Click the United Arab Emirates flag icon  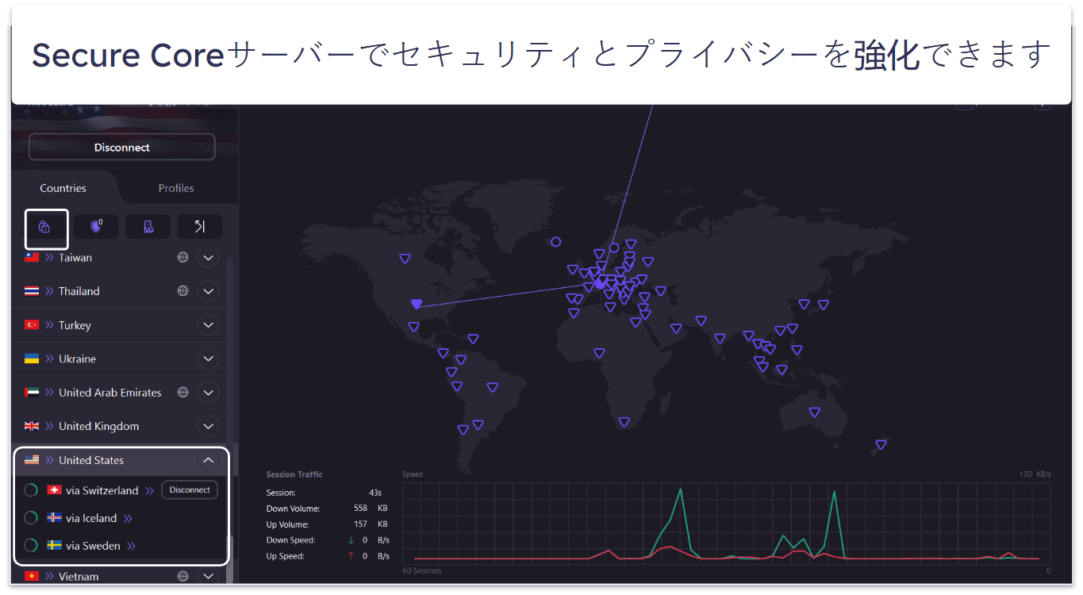(x=32, y=393)
